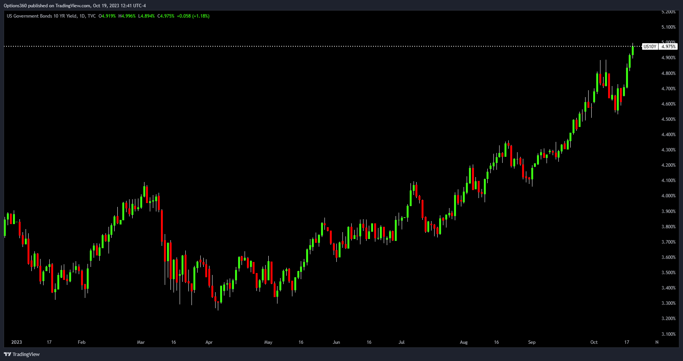
Task: Click the change value +0.058 (+1.18%)
Action: click(x=193, y=16)
